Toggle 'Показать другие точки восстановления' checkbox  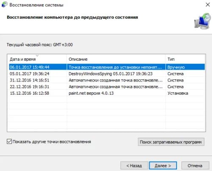(9, 141)
